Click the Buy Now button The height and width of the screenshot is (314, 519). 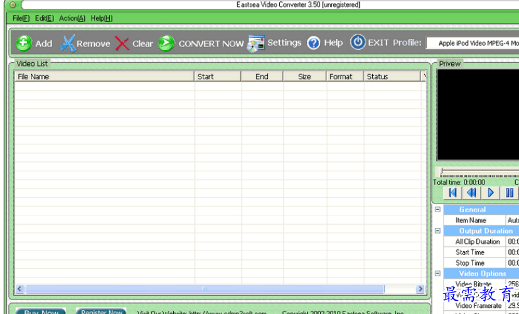(x=41, y=311)
